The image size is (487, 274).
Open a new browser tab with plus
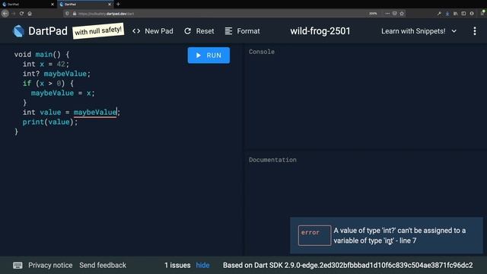(118, 5)
